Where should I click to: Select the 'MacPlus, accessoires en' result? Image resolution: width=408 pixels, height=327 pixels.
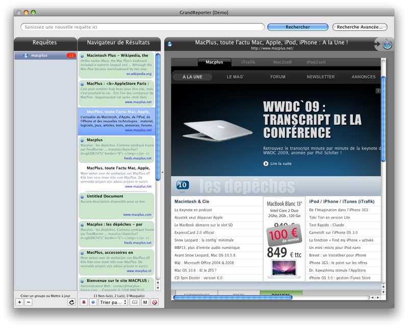point(117,262)
